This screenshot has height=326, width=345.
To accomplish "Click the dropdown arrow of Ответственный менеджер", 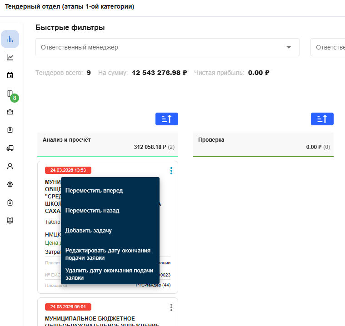I will point(289,47).
